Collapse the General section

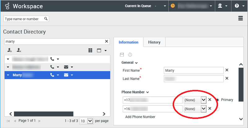pyautogui.click(x=136, y=62)
